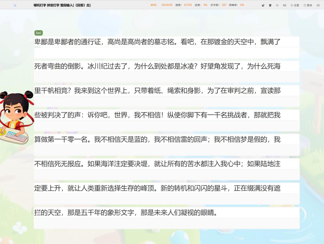Select input field below '些被判决了的声' line
The width and height of the screenshot is (324, 244).
(166, 126)
